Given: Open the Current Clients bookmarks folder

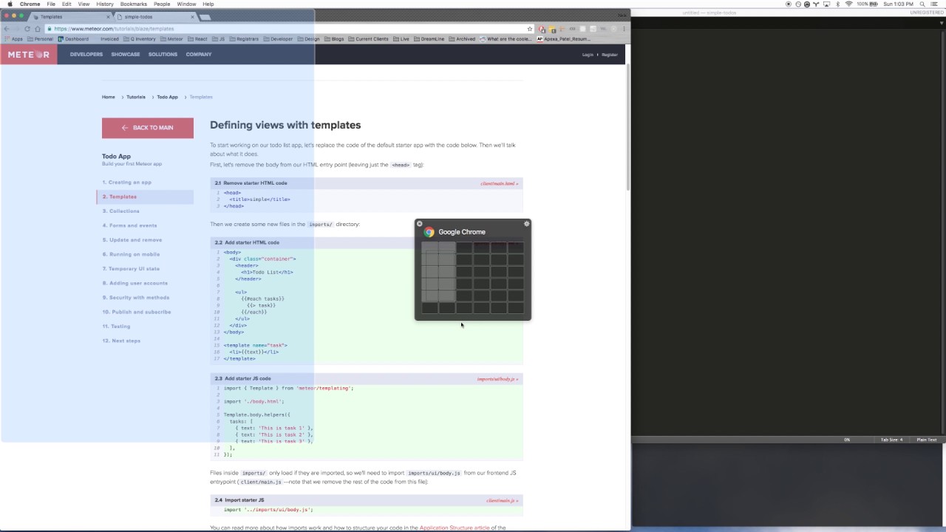Looking at the screenshot, I should pos(368,39).
